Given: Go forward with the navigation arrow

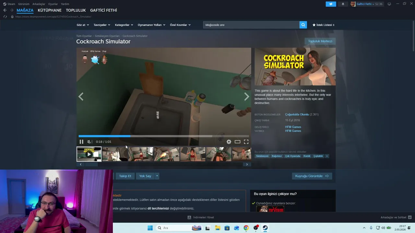Looking at the screenshot, I should [12, 10].
